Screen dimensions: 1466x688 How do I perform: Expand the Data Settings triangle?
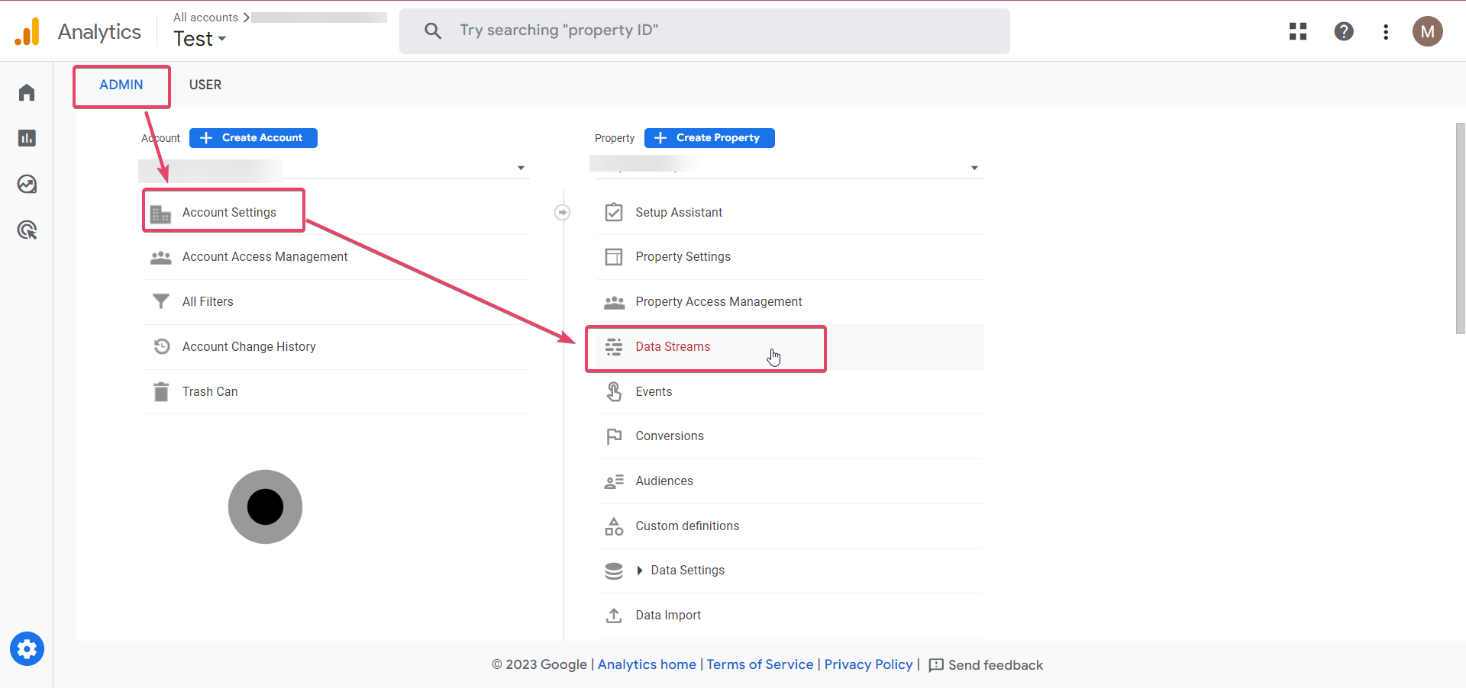[x=640, y=571]
